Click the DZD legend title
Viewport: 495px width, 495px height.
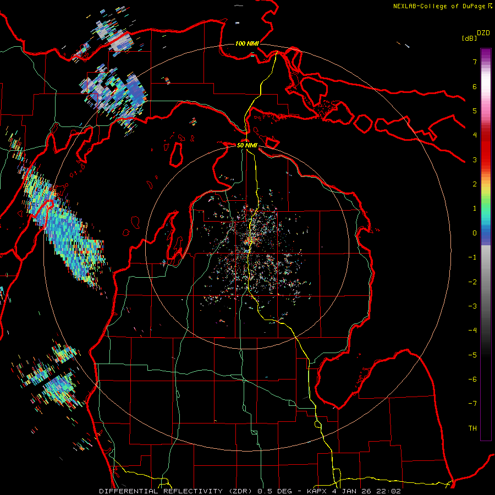point(483,33)
